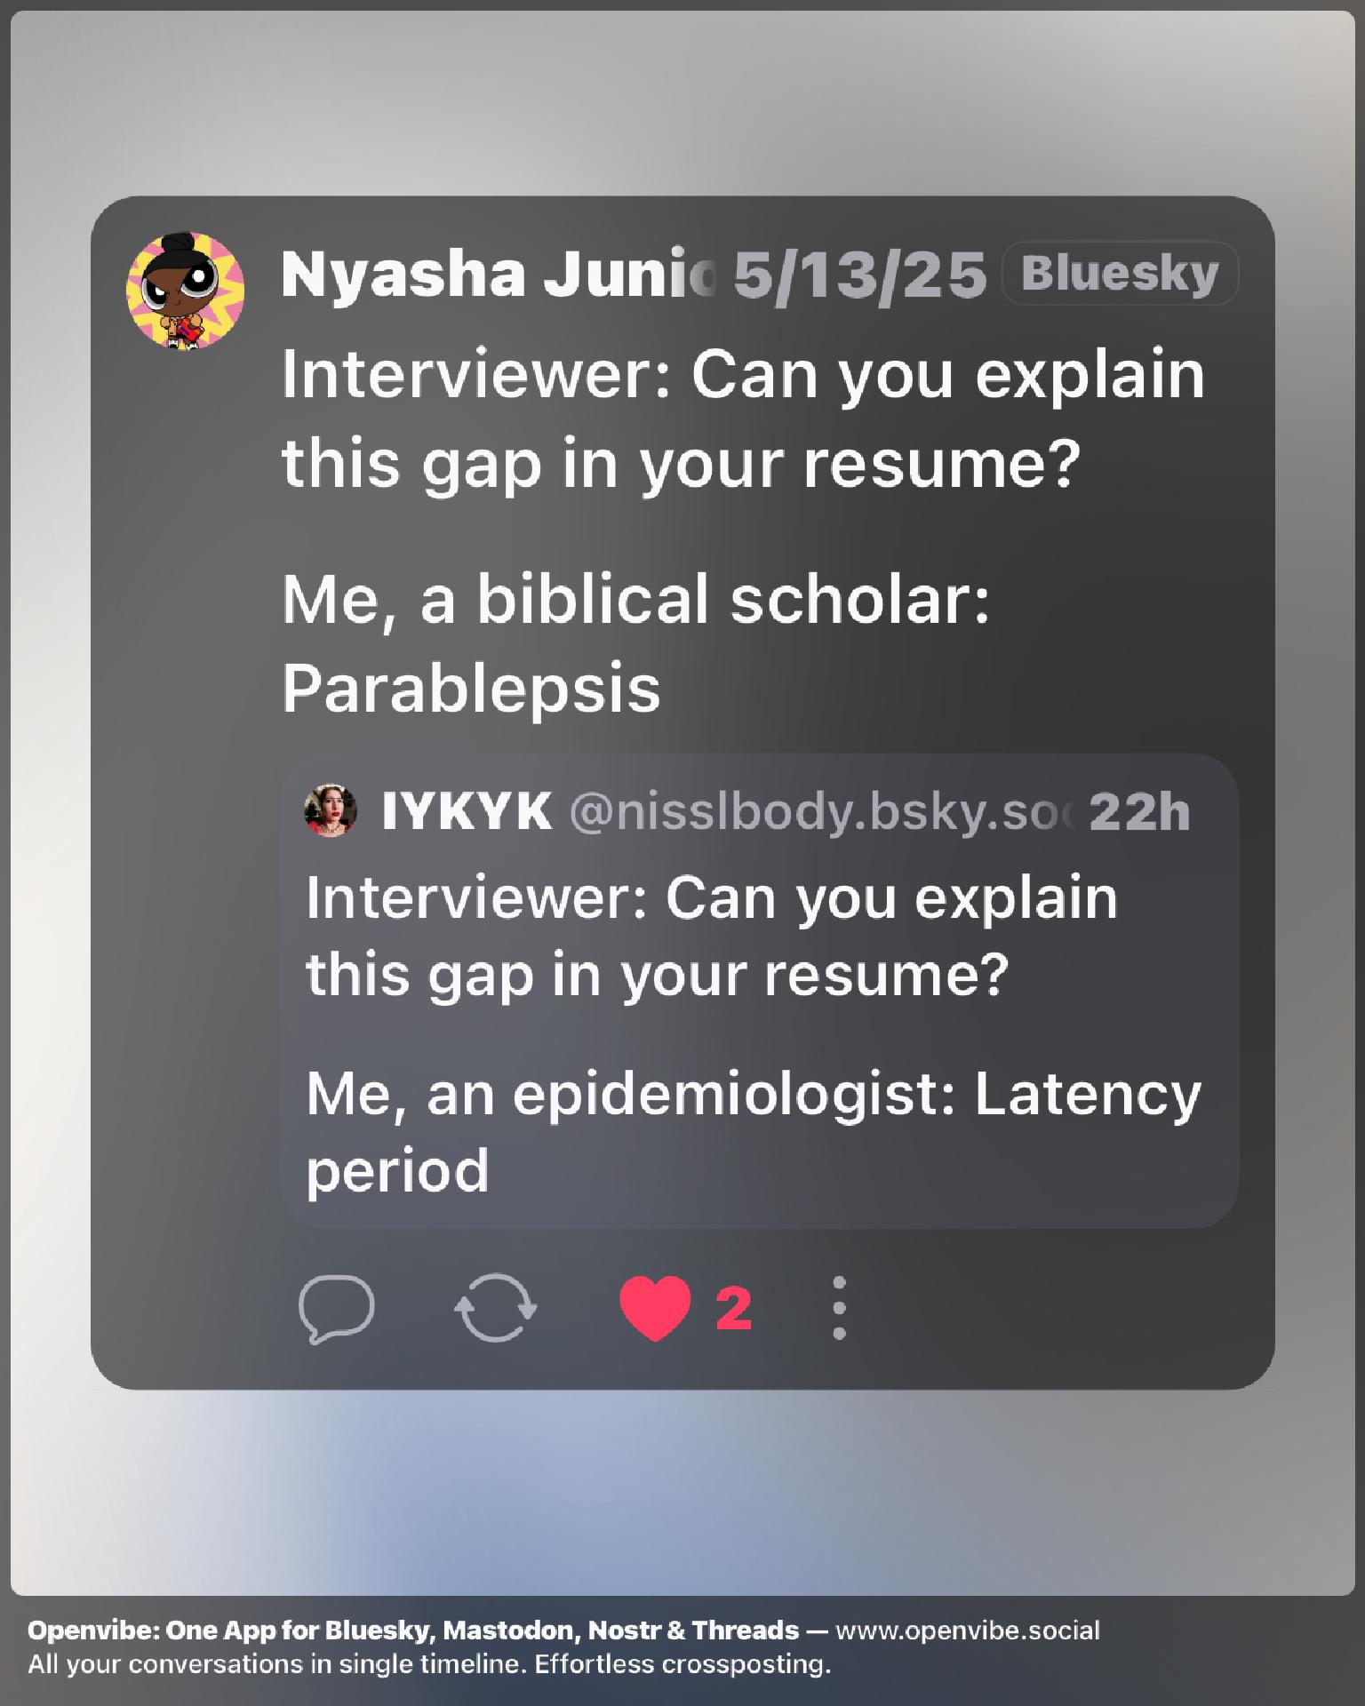Click the "Me, a biblical scholar" line

[x=635, y=599]
